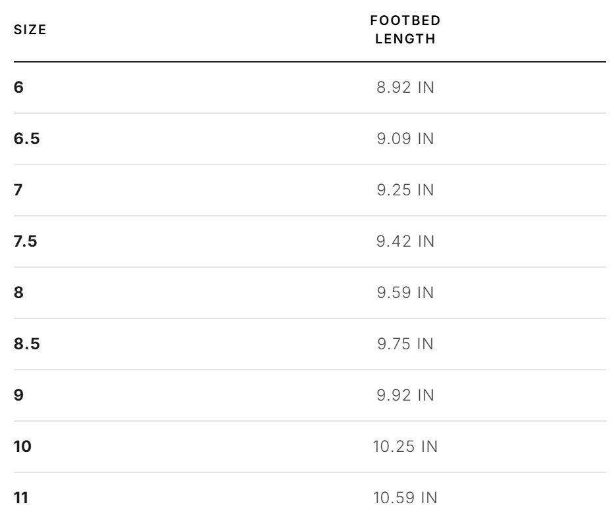Click the 9.09 IN footbed value

pos(405,139)
